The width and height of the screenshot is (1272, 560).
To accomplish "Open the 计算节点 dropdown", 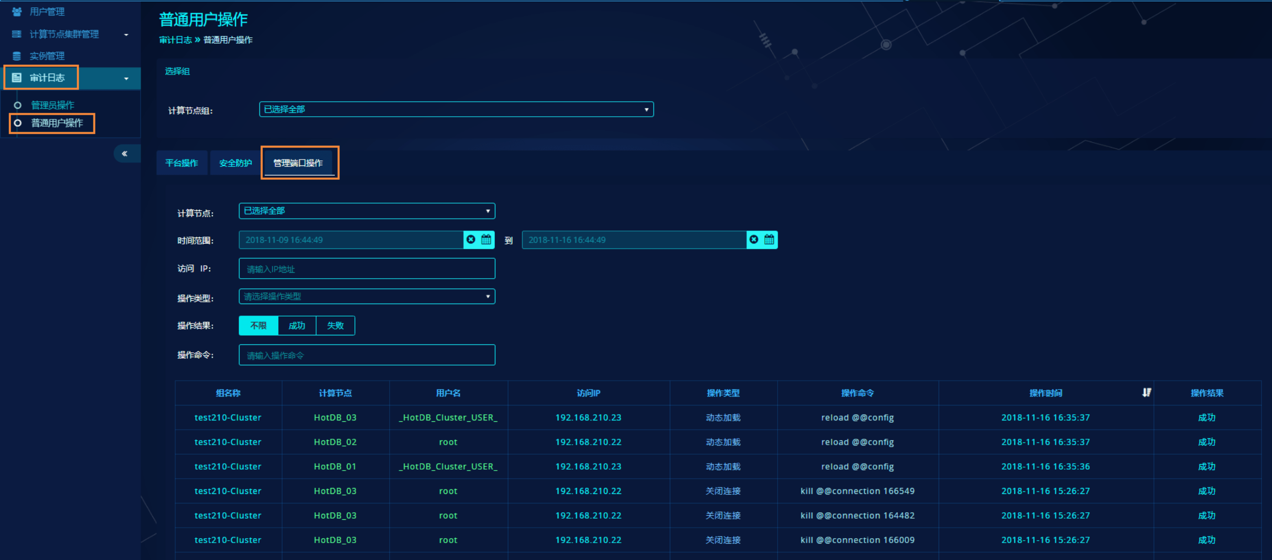I will tap(367, 211).
